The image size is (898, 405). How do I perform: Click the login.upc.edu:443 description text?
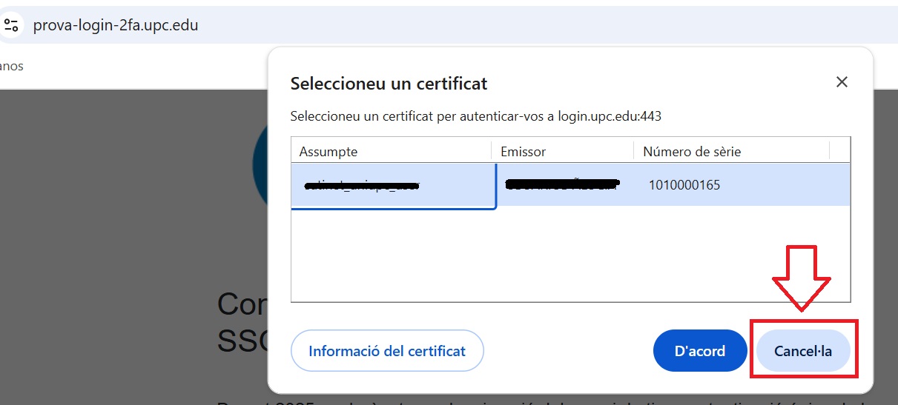tap(475, 116)
